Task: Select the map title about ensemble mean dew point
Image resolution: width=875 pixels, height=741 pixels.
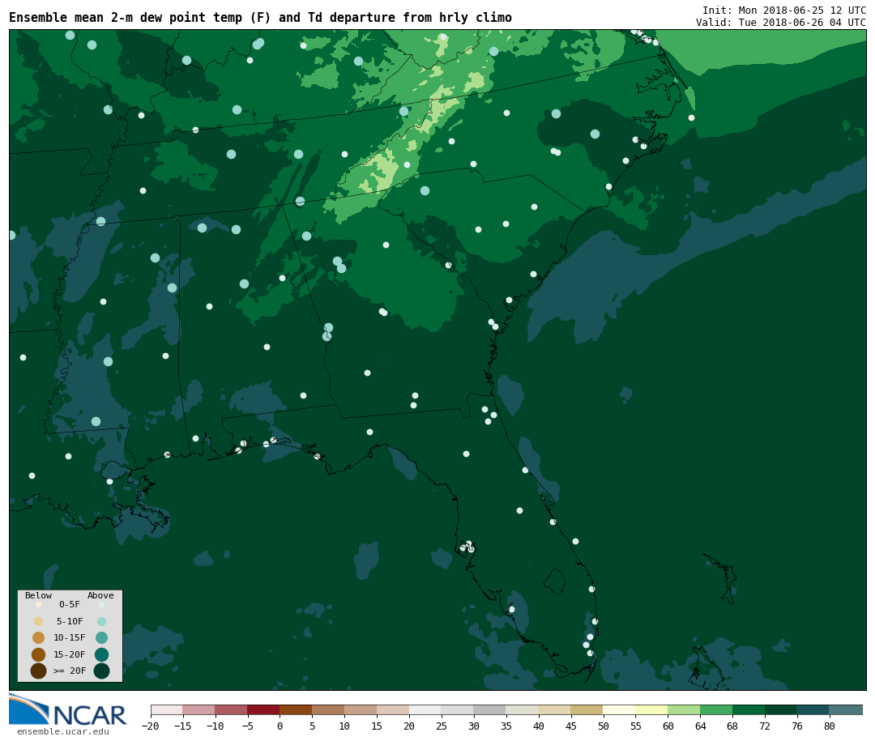Action: click(260, 18)
